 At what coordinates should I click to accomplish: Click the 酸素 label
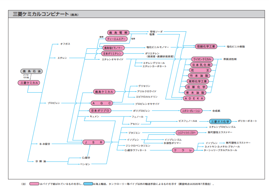pyautogui.click(x=102, y=37)
